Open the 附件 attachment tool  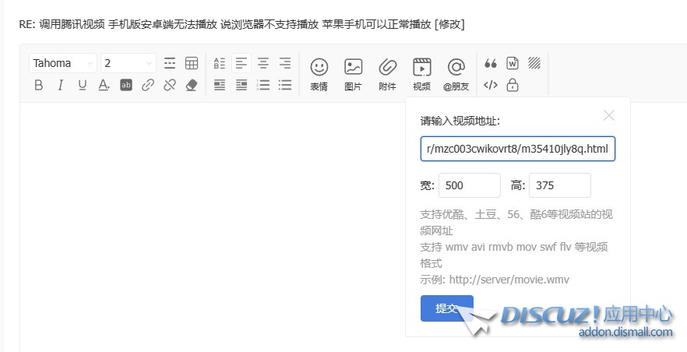387,75
